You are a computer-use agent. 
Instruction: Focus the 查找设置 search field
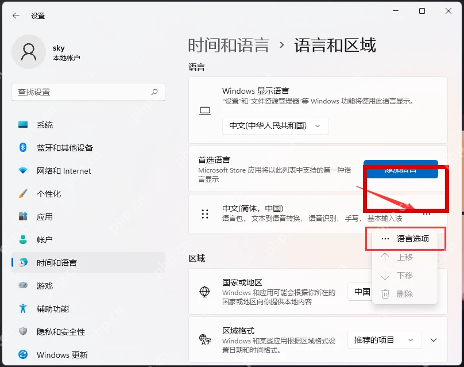pyautogui.click(x=88, y=92)
